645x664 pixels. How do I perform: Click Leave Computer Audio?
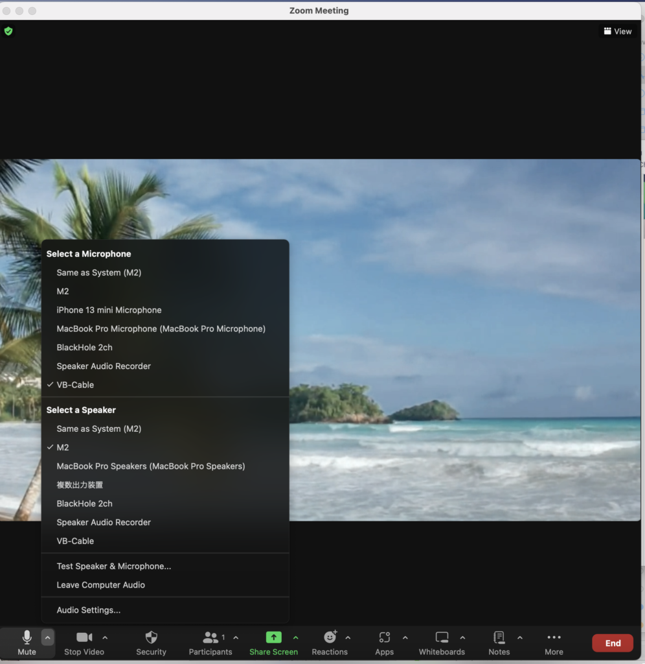(165, 585)
